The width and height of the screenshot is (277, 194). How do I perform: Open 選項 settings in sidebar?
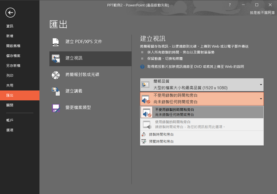10,130
